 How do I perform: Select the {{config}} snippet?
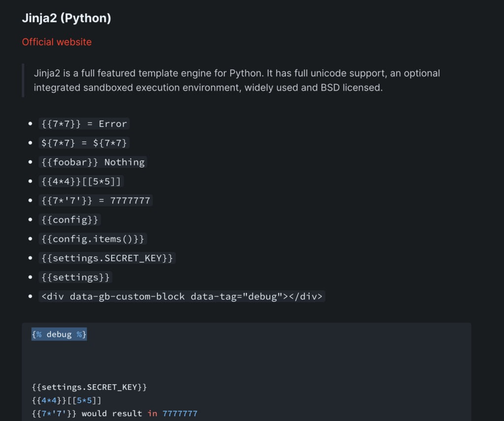pos(70,220)
